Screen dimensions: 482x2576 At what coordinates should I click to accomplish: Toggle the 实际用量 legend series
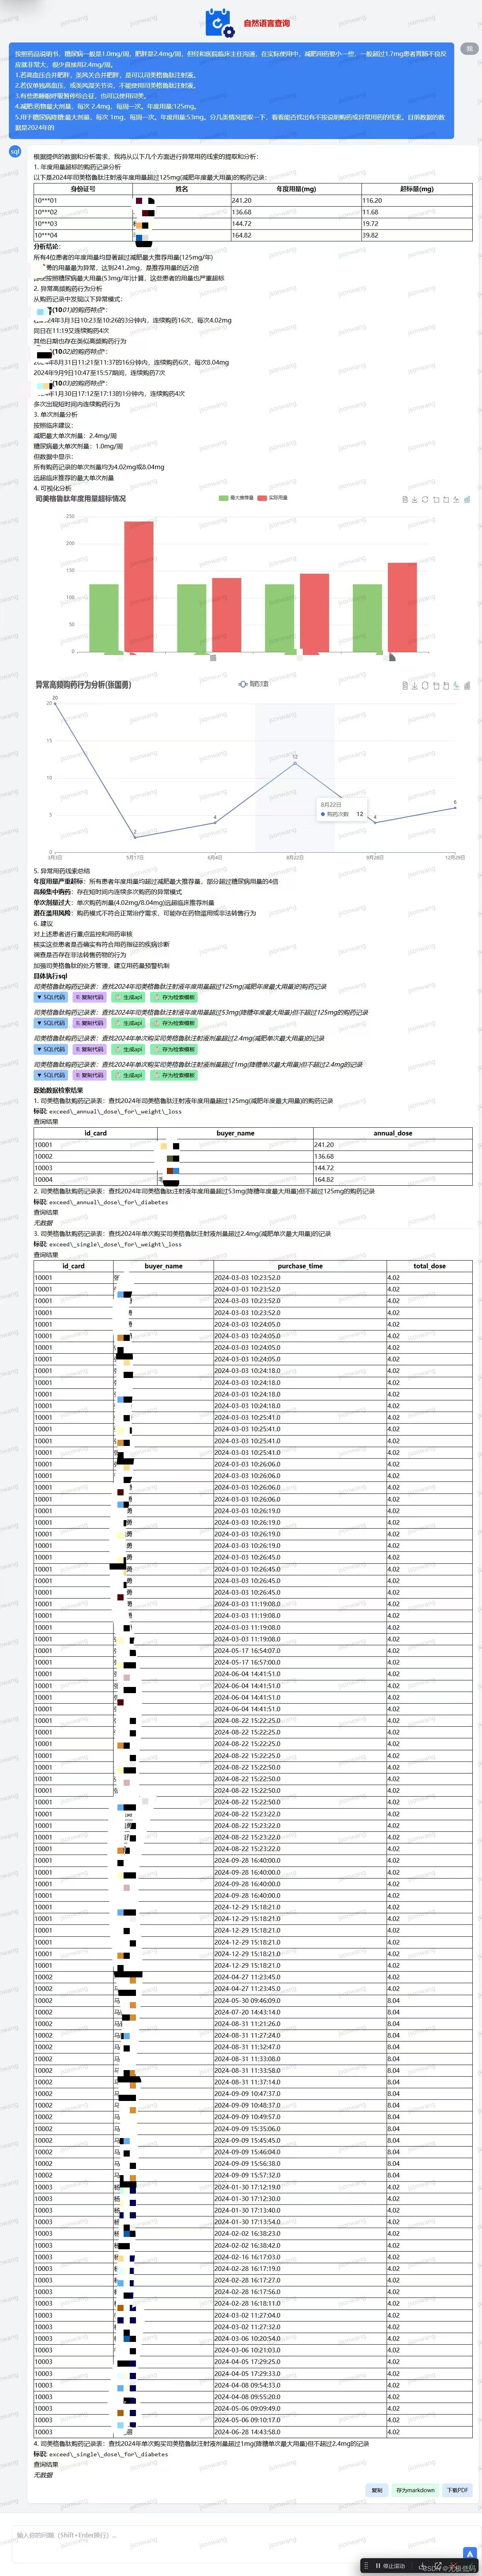coord(272,497)
